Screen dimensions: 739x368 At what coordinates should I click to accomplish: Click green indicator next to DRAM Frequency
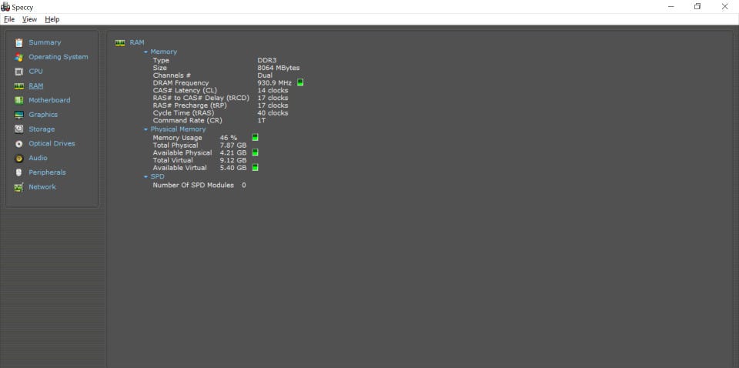(300, 82)
